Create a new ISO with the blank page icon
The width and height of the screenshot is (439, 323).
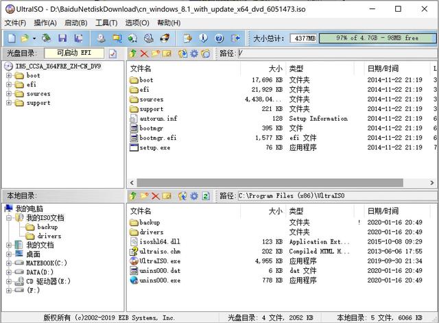[x=12, y=38]
